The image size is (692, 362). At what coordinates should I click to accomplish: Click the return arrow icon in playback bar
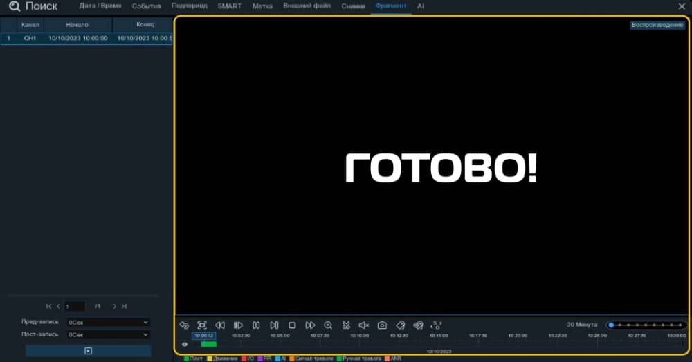pyautogui.click(x=184, y=325)
